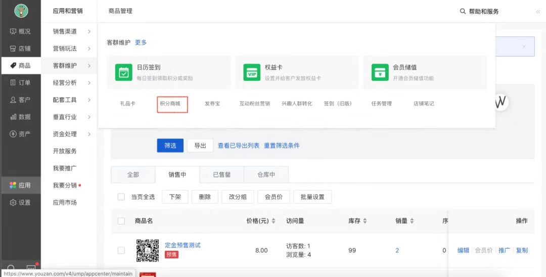Open the 更多 link beside 客群维护
546x277 pixels.
click(141, 42)
